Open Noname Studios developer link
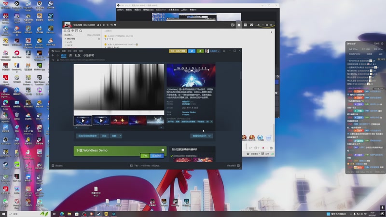The height and width of the screenshot is (217, 386). 189,112
